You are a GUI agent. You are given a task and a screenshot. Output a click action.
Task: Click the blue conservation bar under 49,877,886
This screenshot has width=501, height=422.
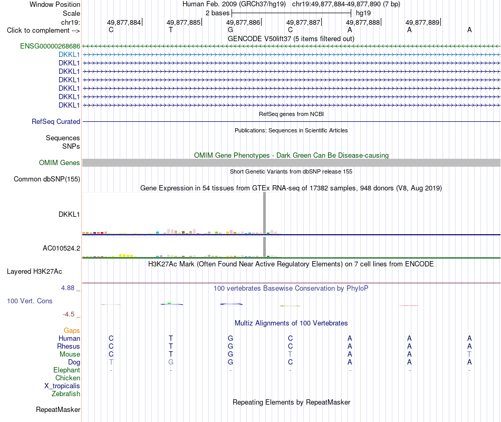[x=232, y=304]
